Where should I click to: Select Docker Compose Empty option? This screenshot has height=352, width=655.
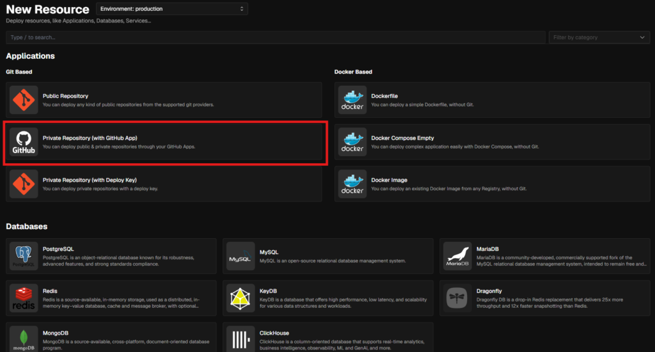click(492, 142)
